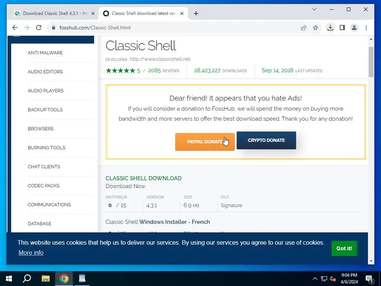
Task: Open ANTI MALWARE category
Action: pyautogui.click(x=45, y=53)
